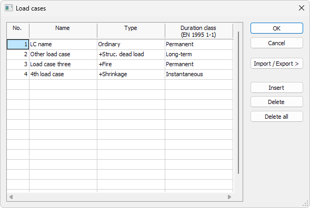
Task: Click the table's vertical scrollbar thumb
Action: click(238, 102)
